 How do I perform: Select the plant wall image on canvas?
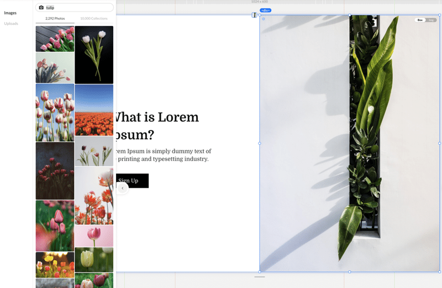click(x=350, y=143)
